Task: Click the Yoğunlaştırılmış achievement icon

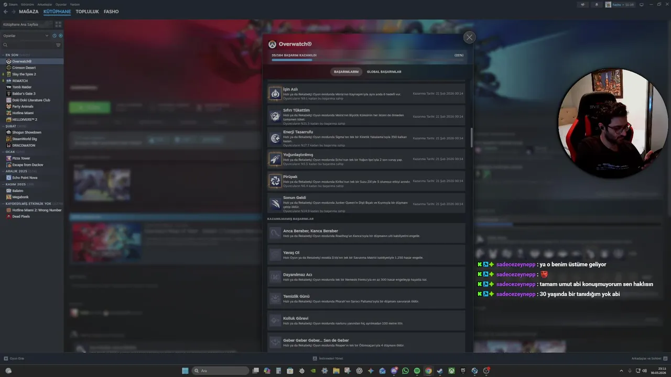Action: click(x=275, y=159)
